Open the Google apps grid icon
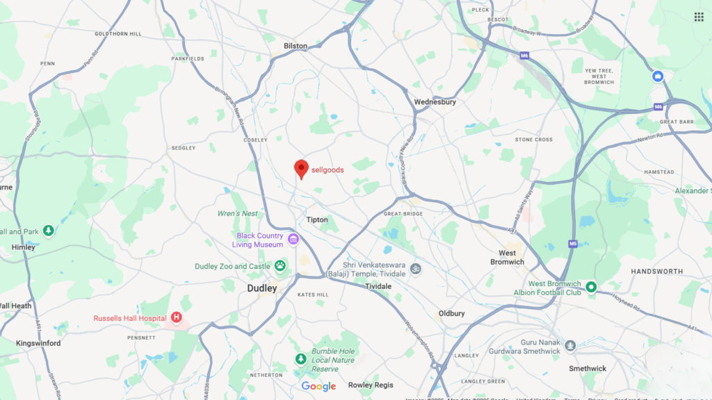This screenshot has height=400, width=712. coord(699,17)
